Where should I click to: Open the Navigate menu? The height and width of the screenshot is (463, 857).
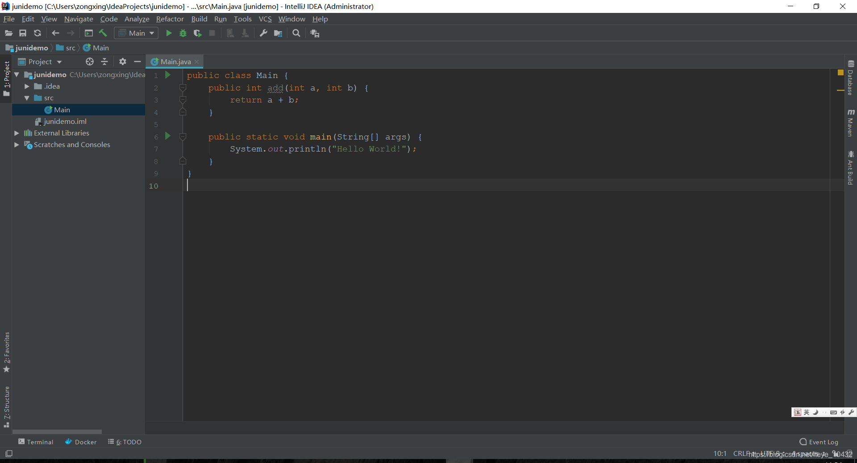[79, 19]
